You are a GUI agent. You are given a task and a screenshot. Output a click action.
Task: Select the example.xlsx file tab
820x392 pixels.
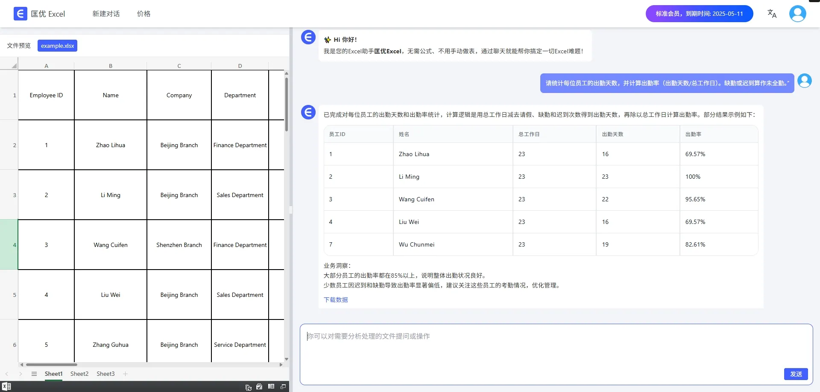click(x=57, y=46)
